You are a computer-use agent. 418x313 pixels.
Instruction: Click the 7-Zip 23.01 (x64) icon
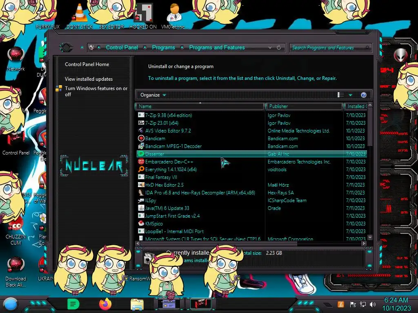(x=141, y=123)
